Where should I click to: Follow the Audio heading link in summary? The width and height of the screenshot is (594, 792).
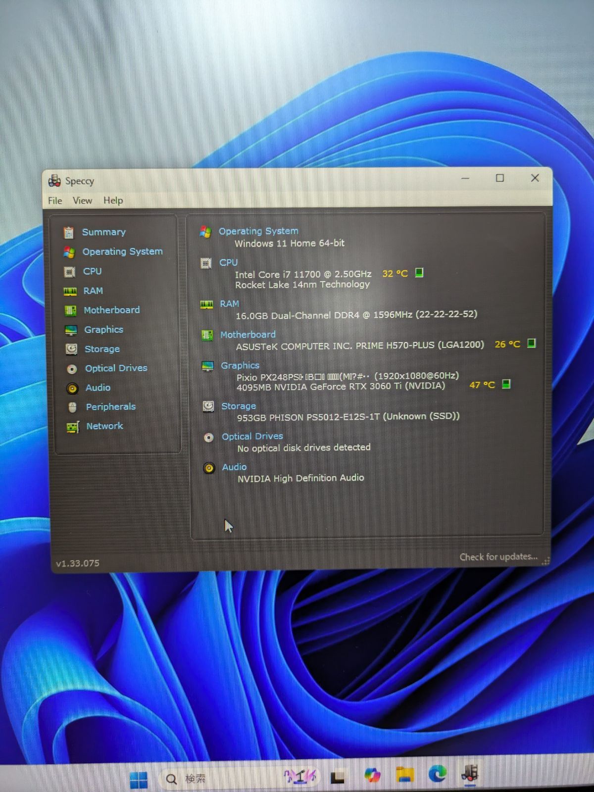(x=234, y=467)
